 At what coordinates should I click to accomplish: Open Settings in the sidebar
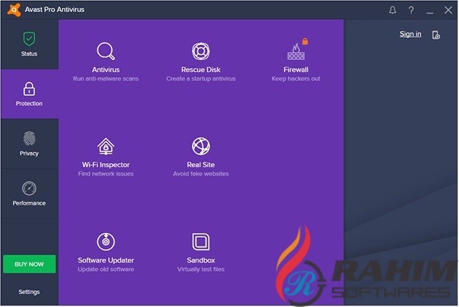tap(29, 291)
